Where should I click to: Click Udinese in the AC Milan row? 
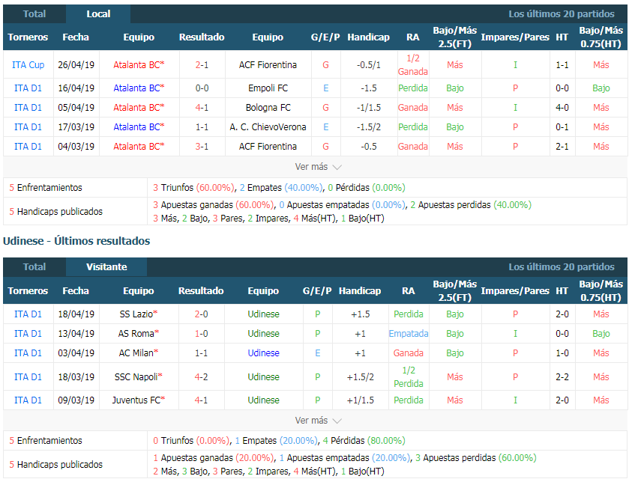[x=264, y=353]
